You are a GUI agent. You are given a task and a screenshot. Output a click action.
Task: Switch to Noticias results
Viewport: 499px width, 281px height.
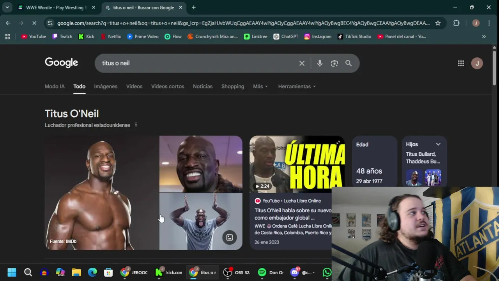[203, 86]
